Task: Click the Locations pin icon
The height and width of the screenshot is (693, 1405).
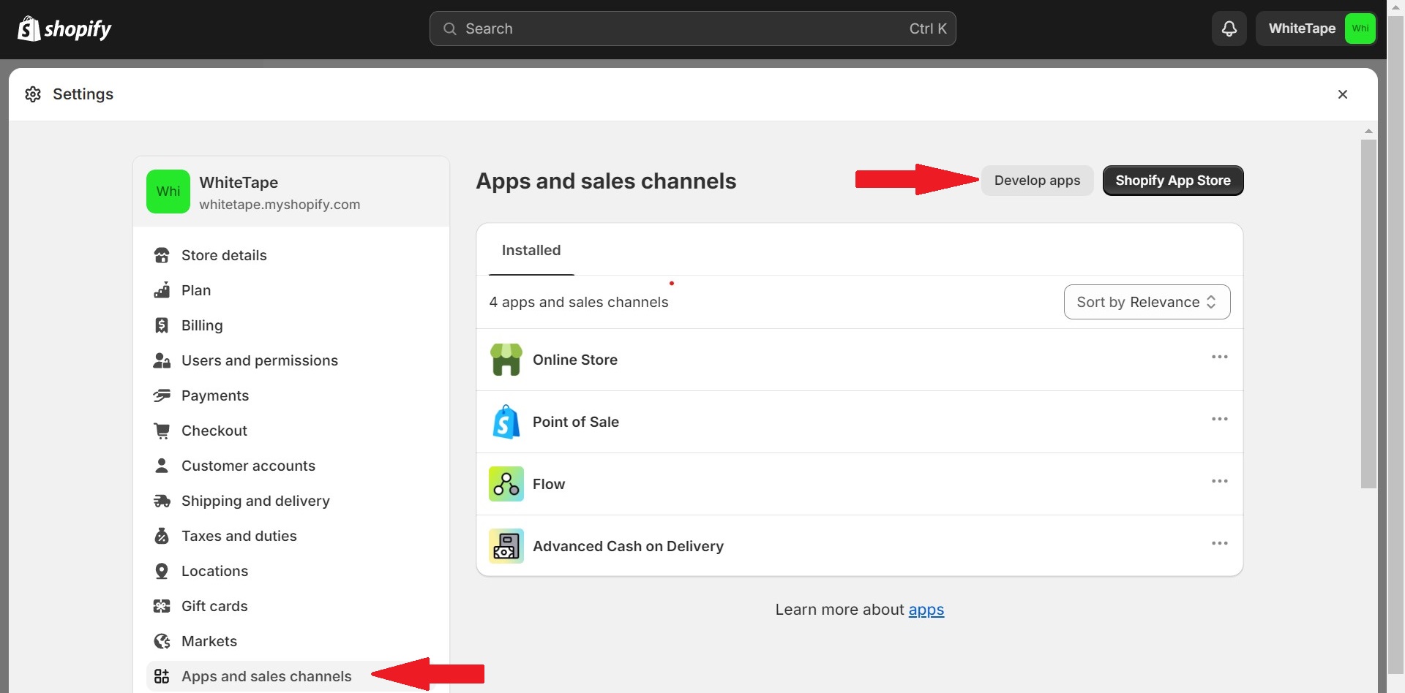Action: [x=162, y=571]
